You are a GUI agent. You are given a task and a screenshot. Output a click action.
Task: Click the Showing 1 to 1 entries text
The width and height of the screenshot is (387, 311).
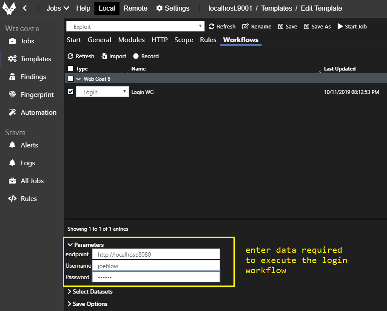(98, 229)
